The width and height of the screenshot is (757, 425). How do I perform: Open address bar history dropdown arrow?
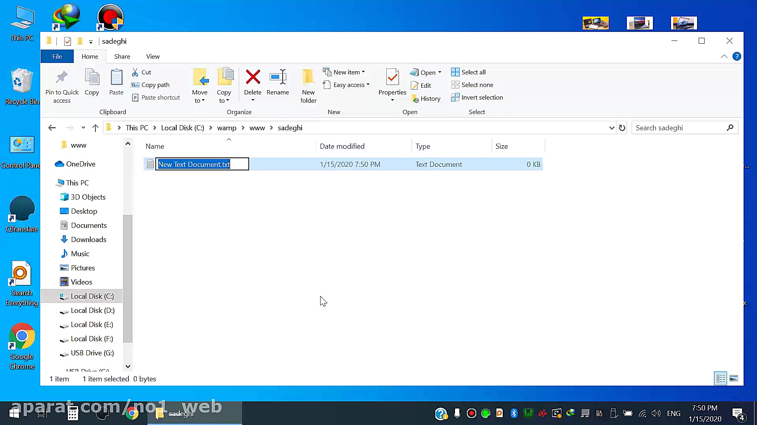pyautogui.click(x=611, y=128)
